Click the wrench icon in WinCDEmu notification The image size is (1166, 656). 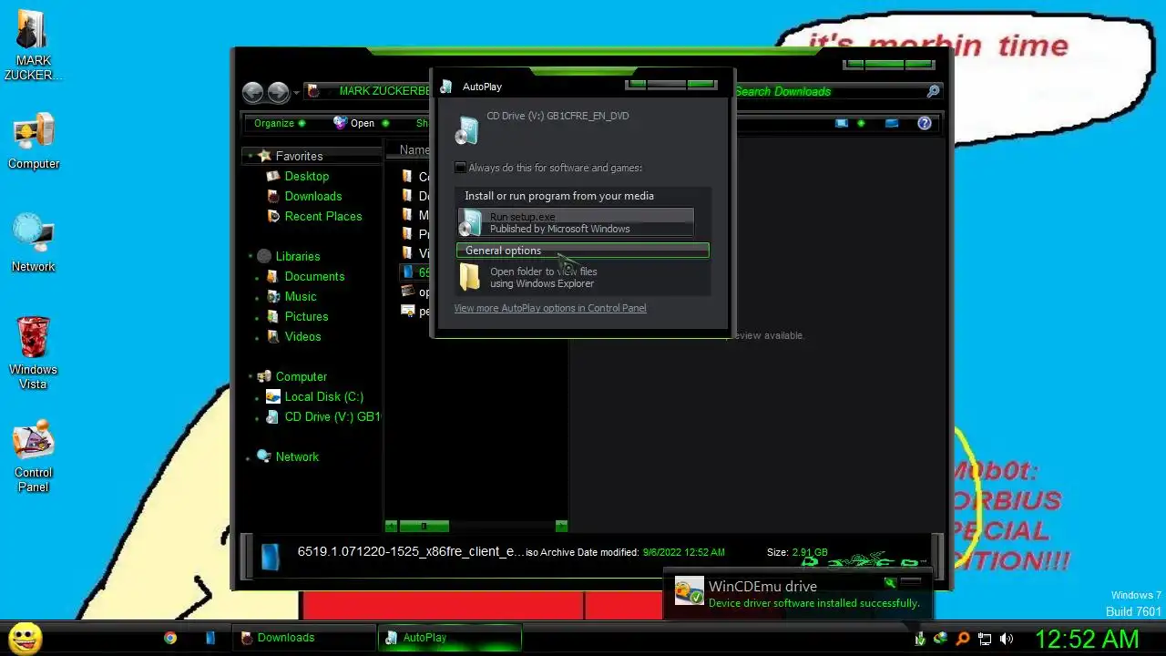click(x=890, y=582)
